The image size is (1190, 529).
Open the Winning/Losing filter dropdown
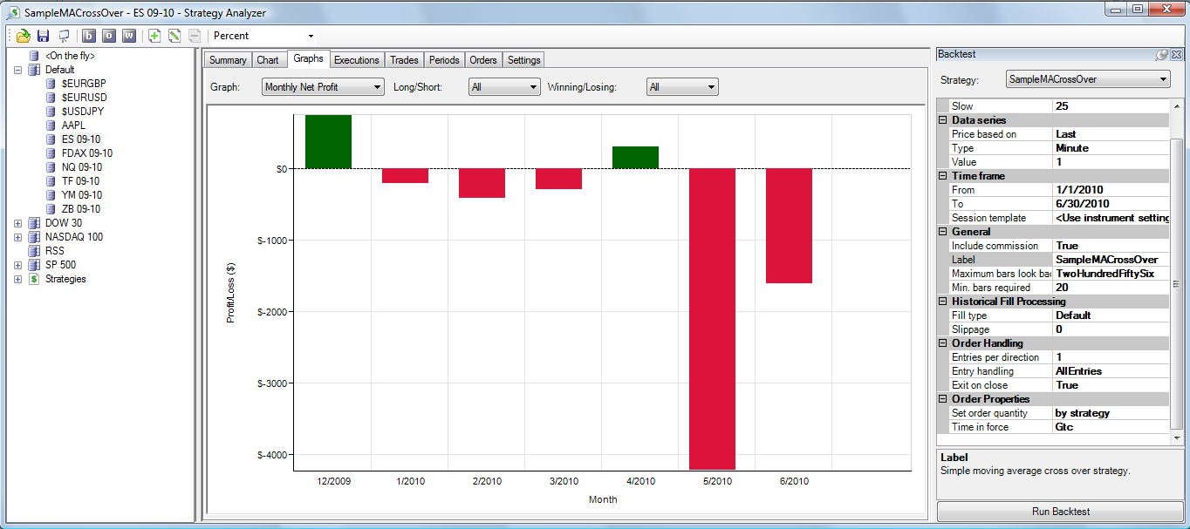(682, 87)
